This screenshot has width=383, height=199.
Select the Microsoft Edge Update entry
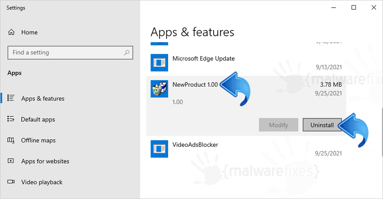[246, 62]
